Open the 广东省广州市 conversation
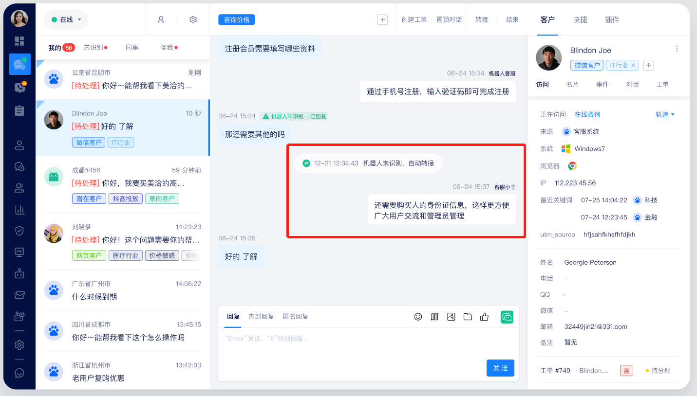Screen dimensions: 697x396 [x=123, y=290]
